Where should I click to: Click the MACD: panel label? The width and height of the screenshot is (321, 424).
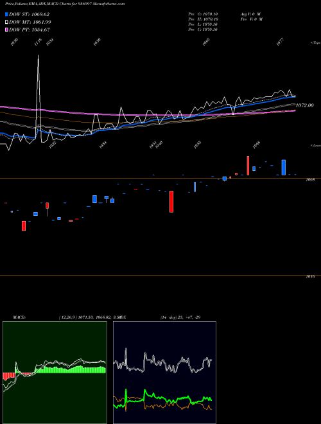coord(19,317)
